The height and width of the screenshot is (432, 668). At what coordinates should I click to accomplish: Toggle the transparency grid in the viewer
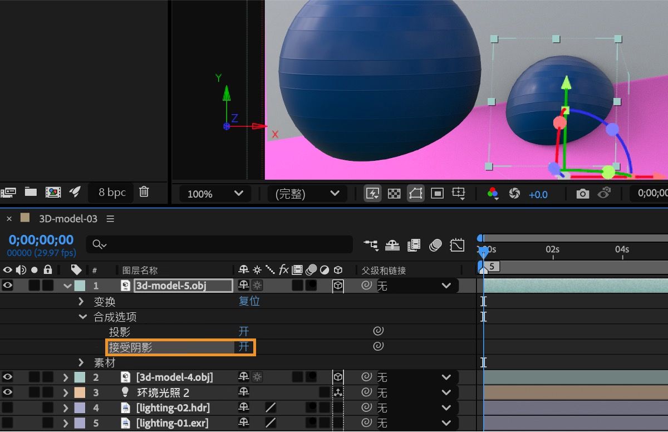(395, 194)
